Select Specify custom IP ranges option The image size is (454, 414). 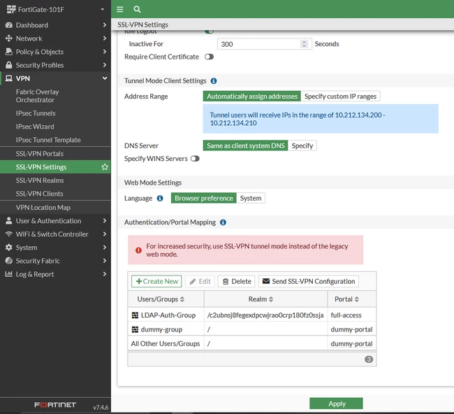click(x=340, y=97)
